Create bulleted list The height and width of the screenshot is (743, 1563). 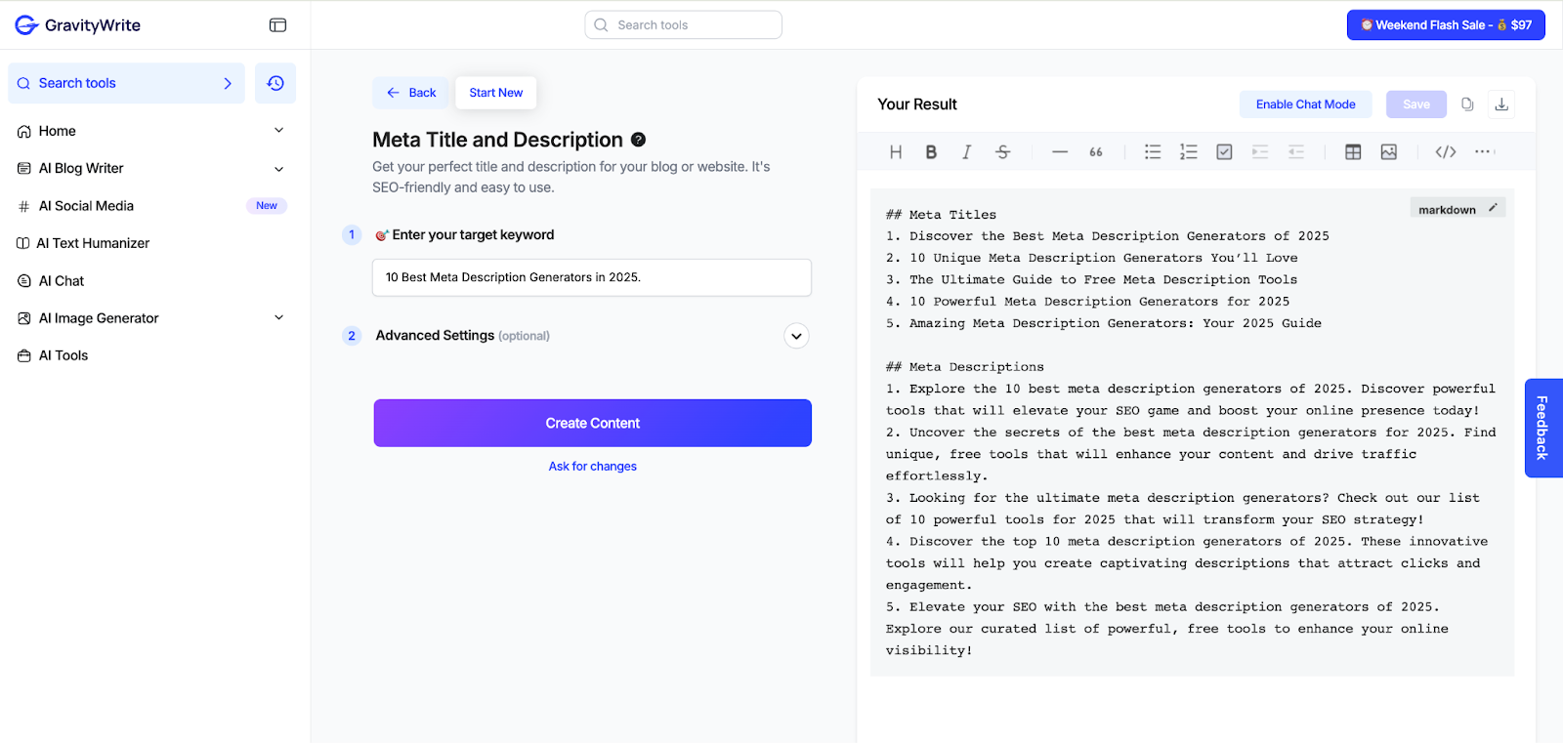point(1153,152)
